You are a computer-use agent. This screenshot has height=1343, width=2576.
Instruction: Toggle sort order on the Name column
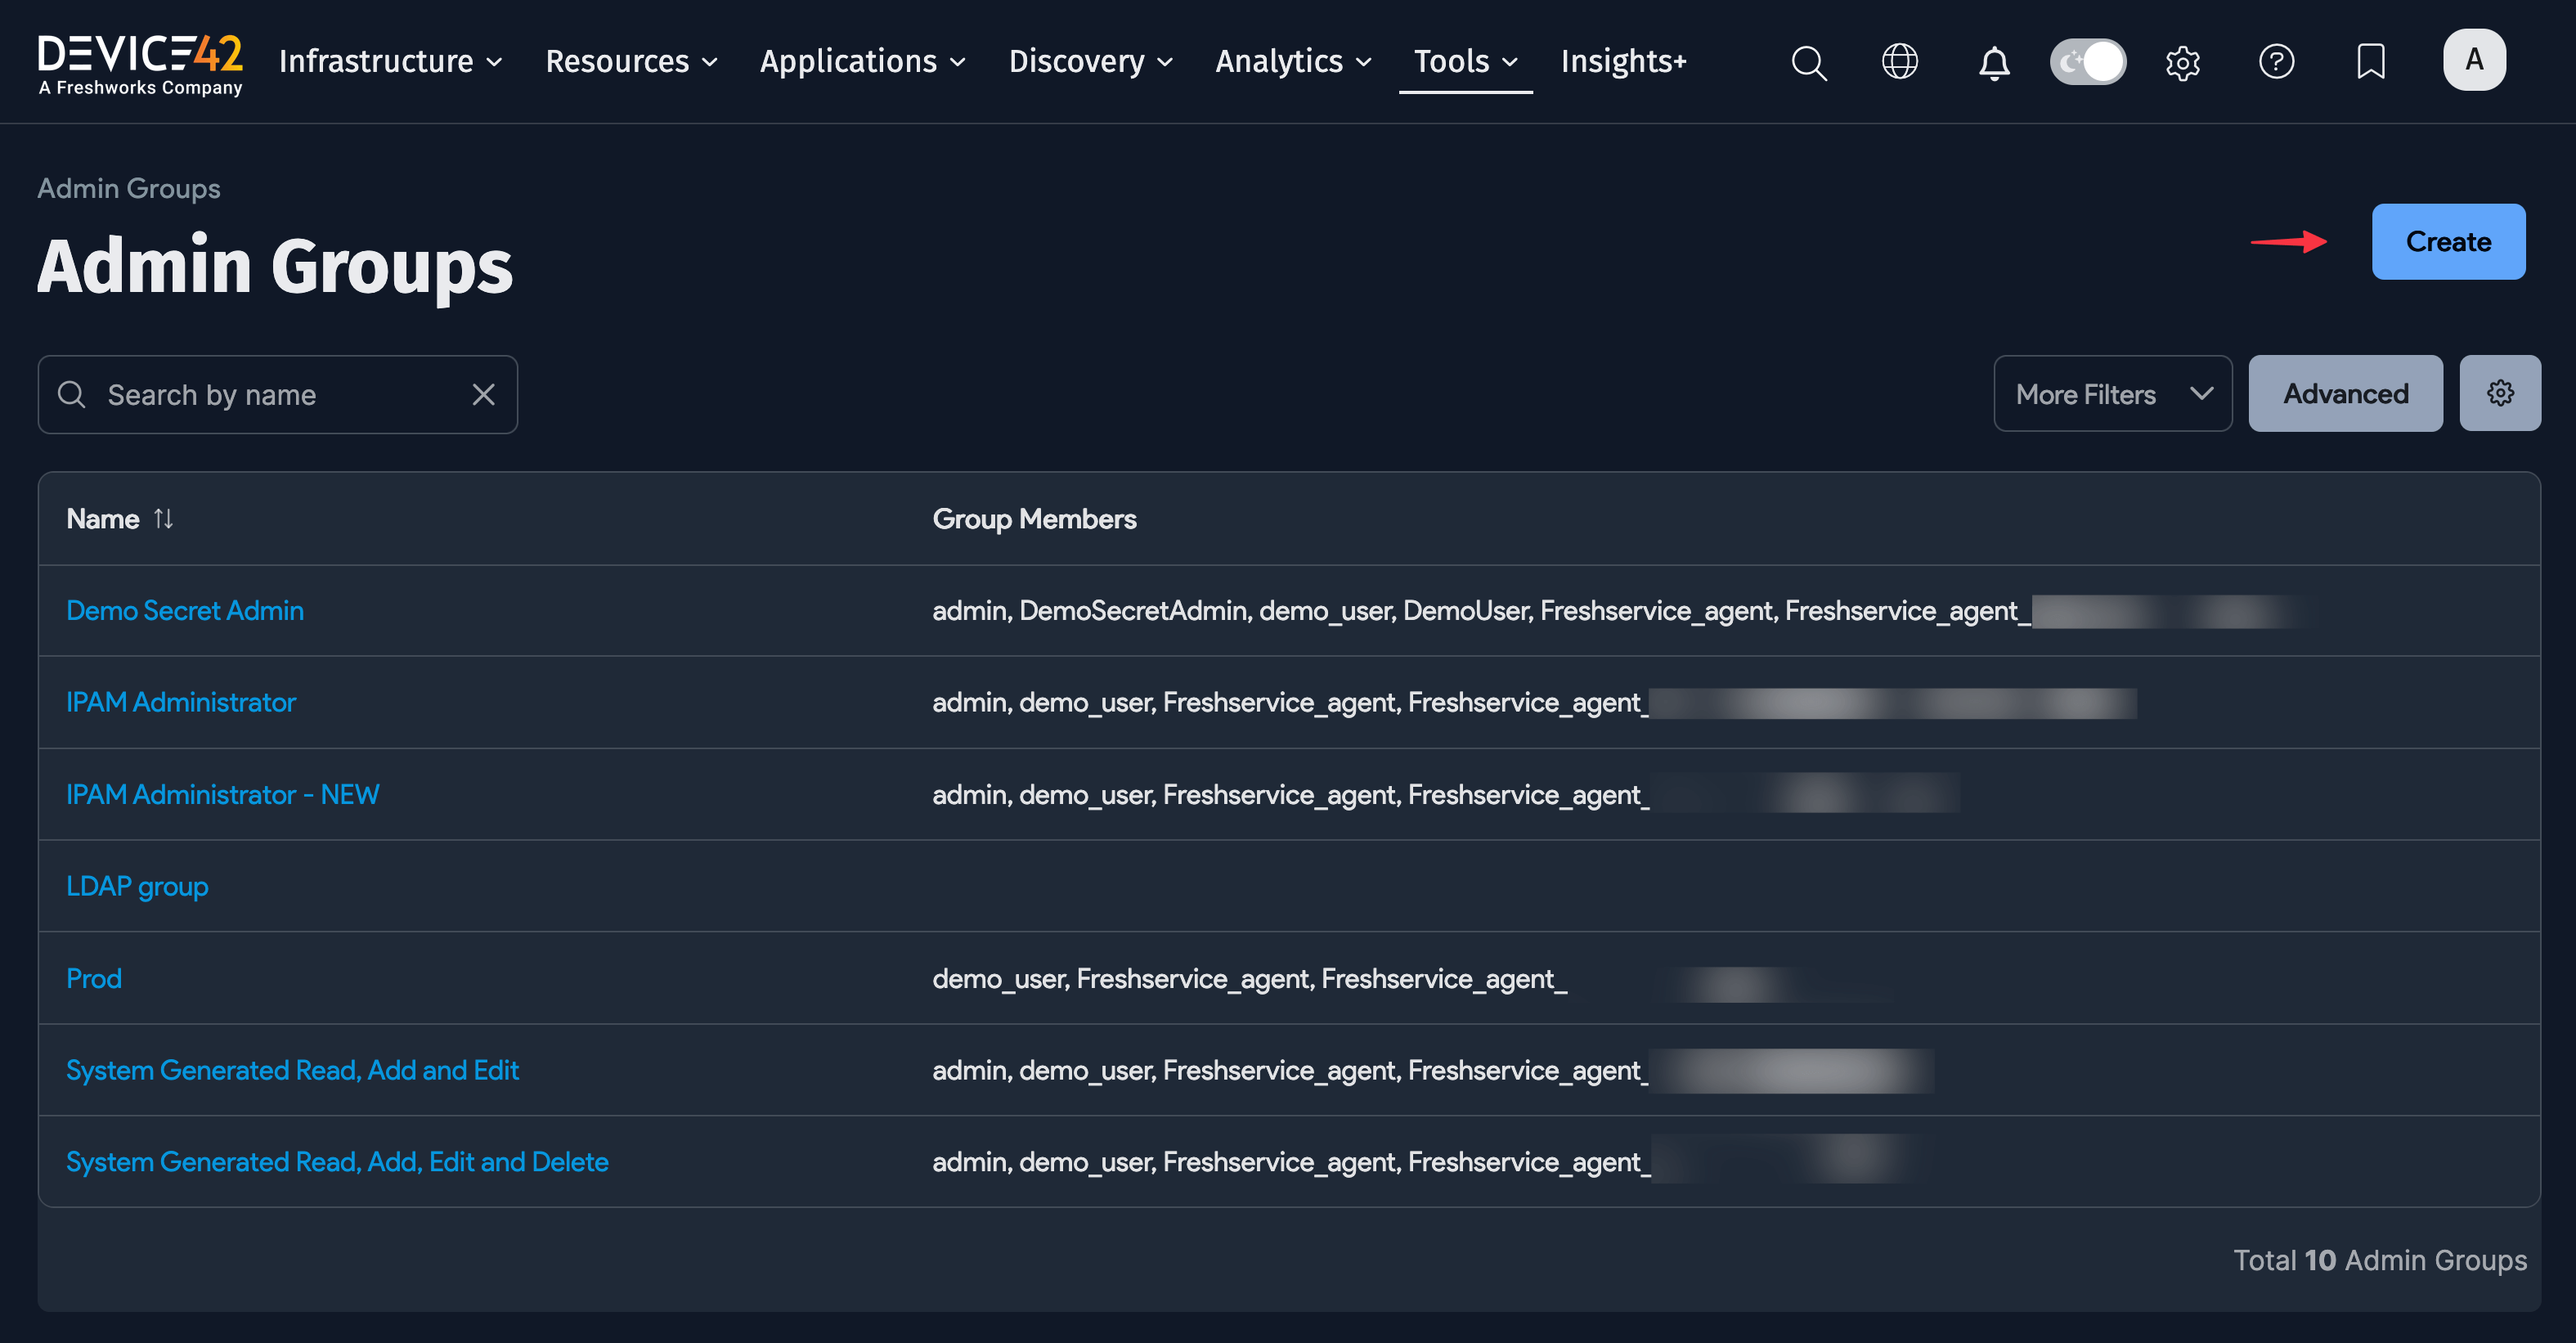click(164, 518)
